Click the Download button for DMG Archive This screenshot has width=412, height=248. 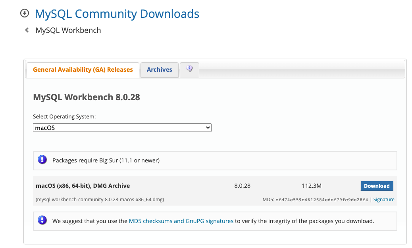tap(377, 186)
